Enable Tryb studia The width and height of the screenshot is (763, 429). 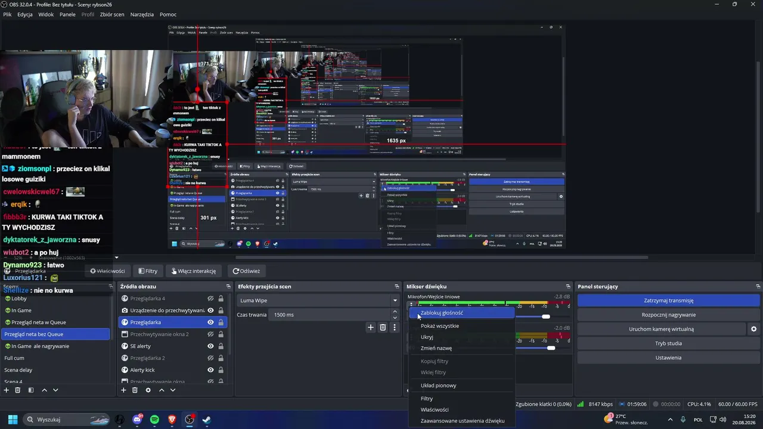tap(668, 343)
